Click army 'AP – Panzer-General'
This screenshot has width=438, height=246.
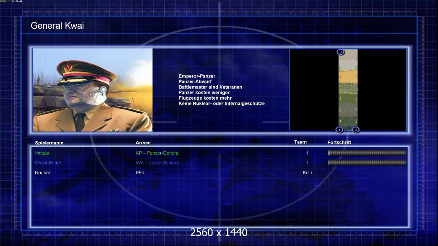(x=157, y=153)
